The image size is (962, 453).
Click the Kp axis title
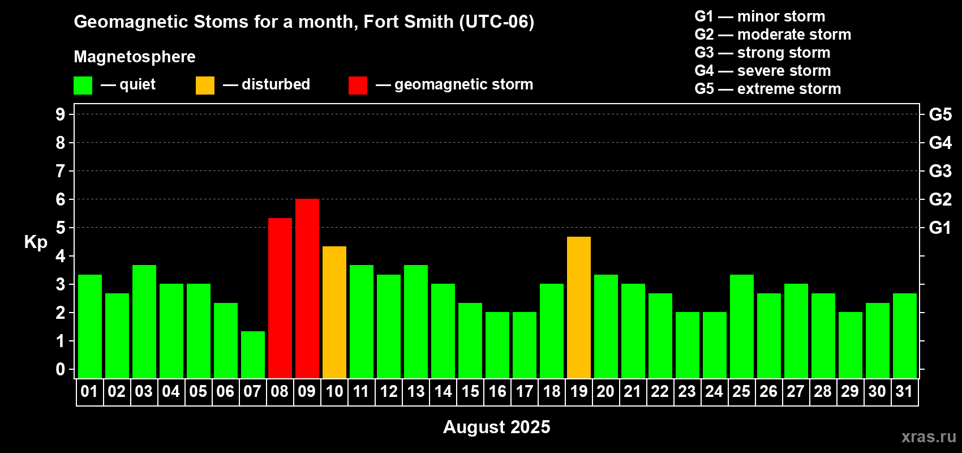click(36, 242)
